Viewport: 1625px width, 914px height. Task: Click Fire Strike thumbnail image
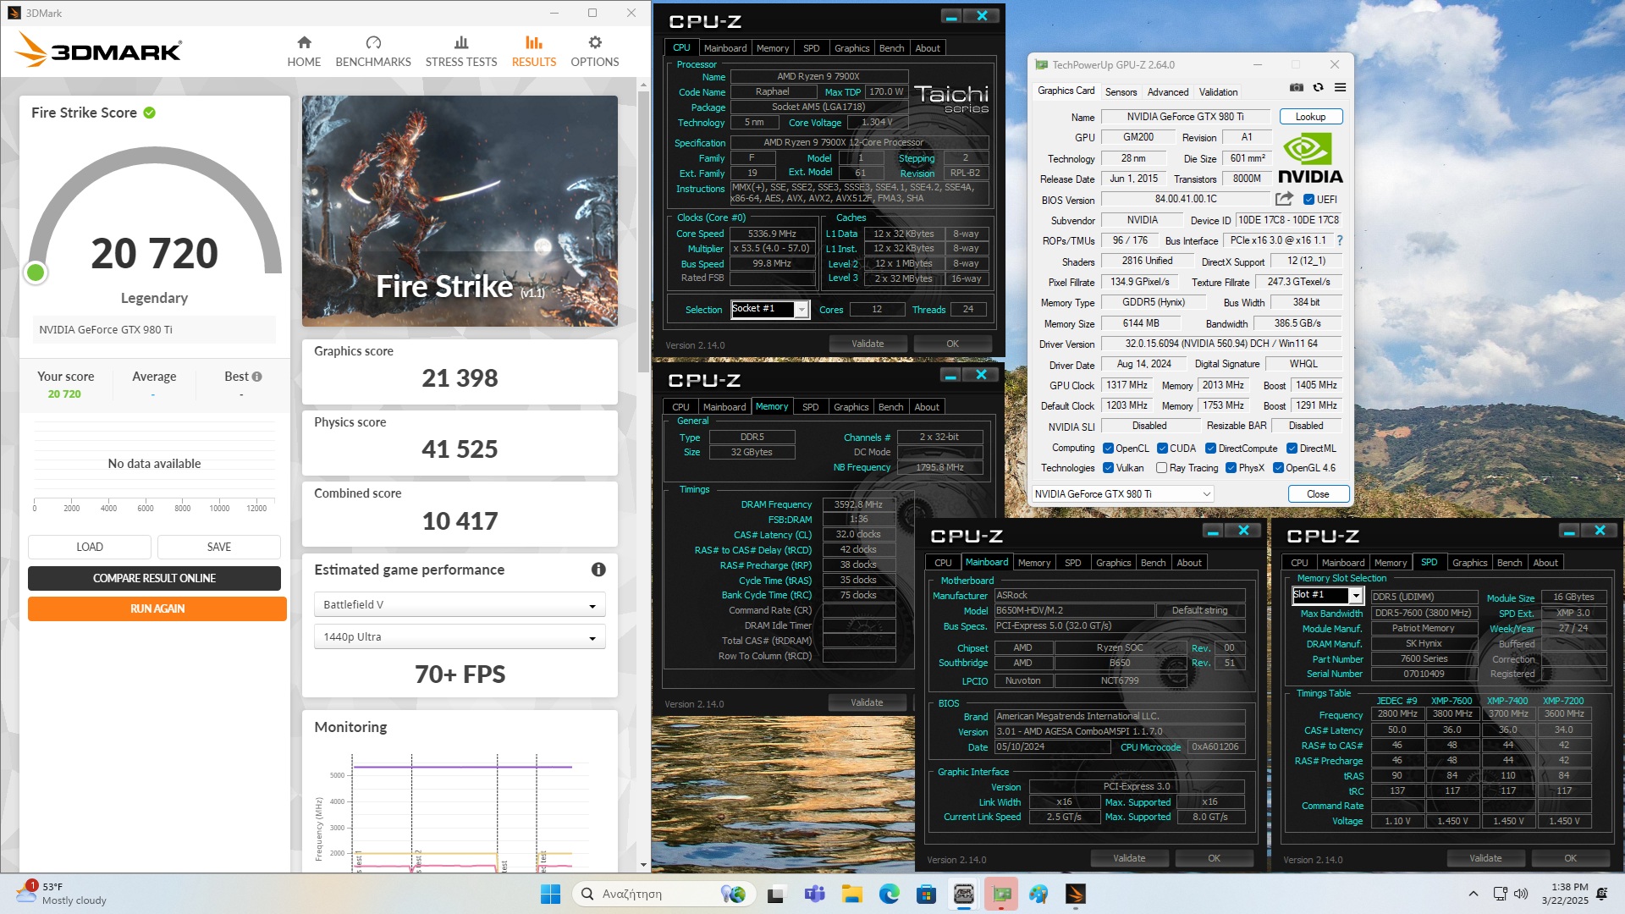[460, 211]
